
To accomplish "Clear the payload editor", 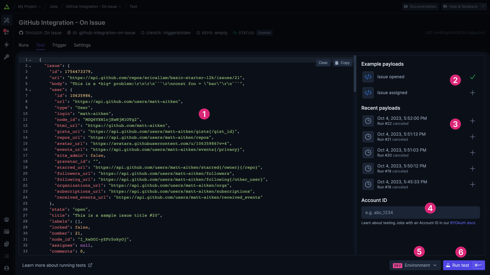I will pyautogui.click(x=323, y=63).
